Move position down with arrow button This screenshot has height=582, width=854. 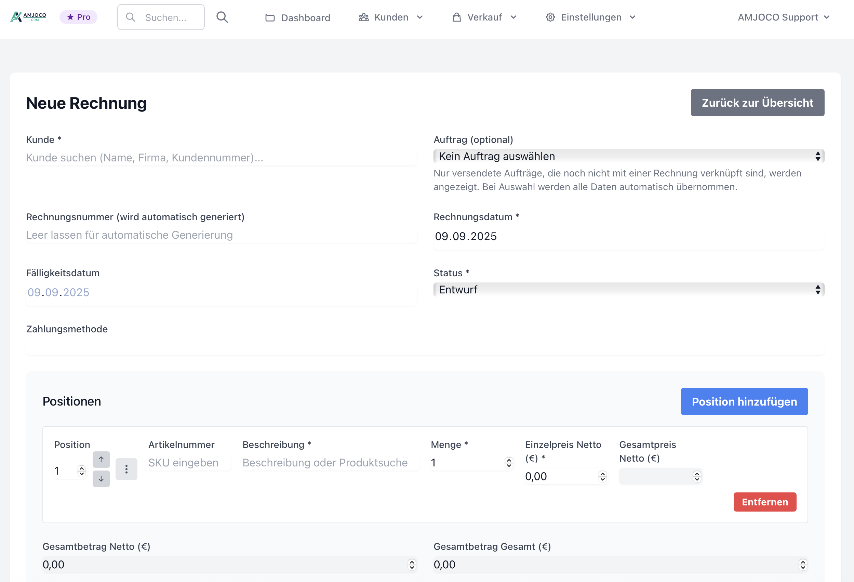point(101,478)
